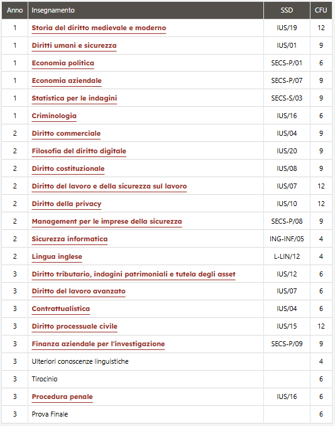Click Diritto processuale civile link

[75, 327]
